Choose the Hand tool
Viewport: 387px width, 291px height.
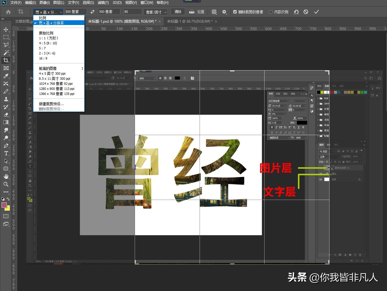(6, 176)
